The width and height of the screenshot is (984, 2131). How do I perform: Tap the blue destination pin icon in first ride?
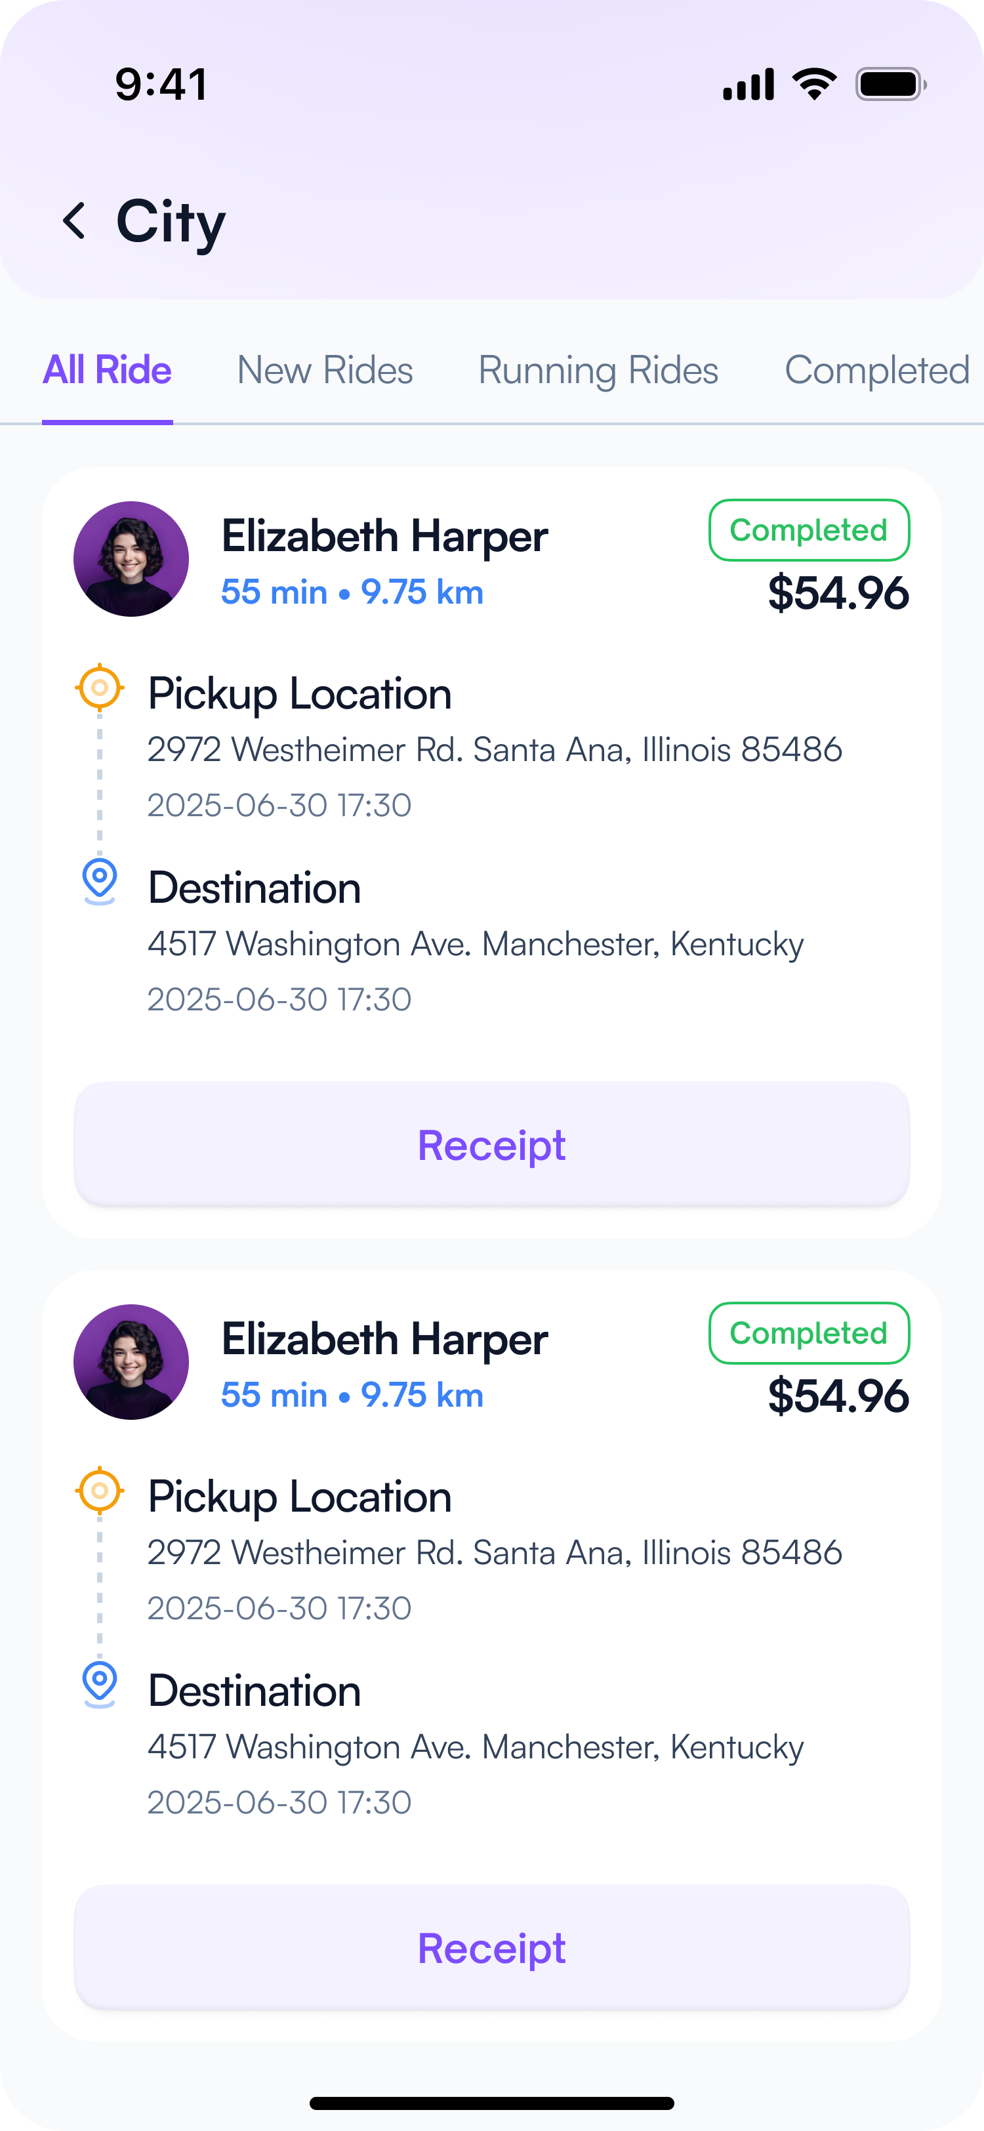pyautogui.click(x=100, y=879)
